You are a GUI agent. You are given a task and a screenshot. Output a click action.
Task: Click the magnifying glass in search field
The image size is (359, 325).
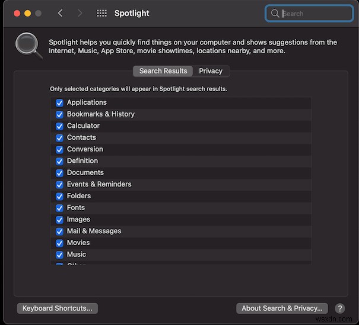tap(275, 13)
